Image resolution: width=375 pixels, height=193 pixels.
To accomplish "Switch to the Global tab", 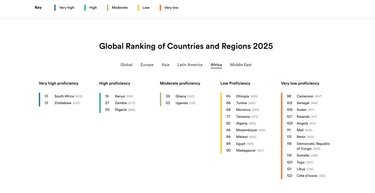I will [x=126, y=65].
